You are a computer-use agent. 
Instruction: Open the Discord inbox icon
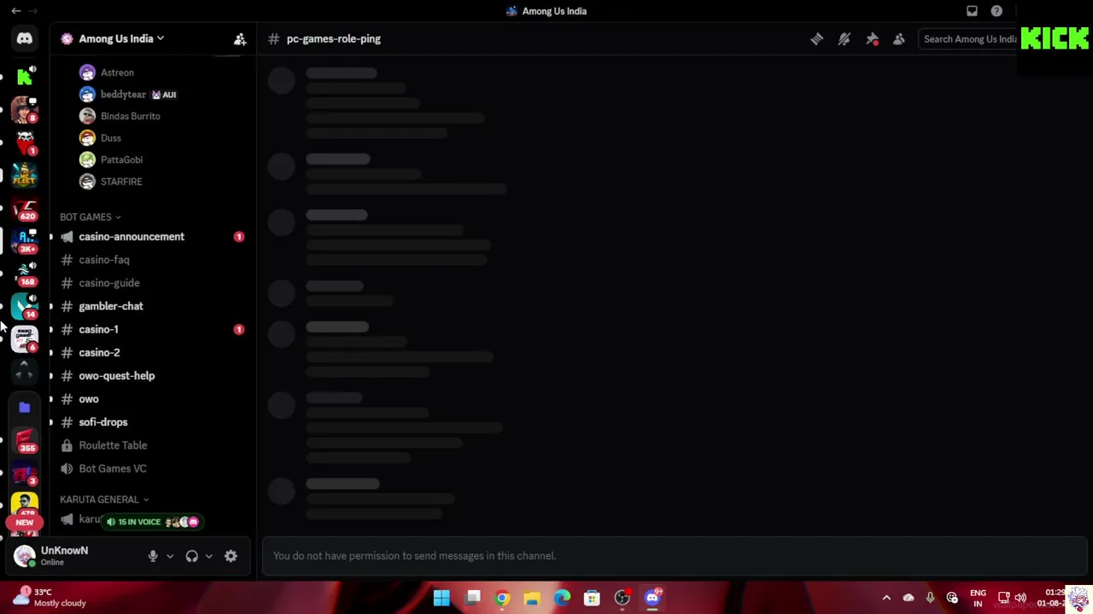[x=972, y=11]
